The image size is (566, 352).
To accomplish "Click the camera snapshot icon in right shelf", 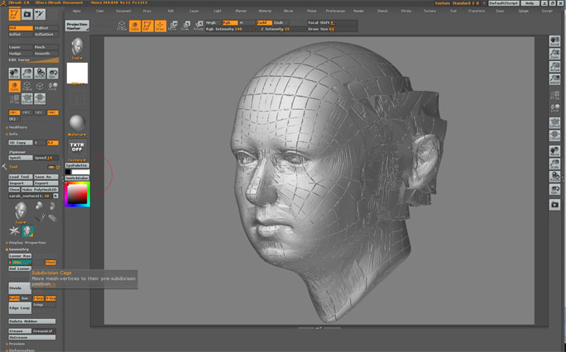I will tap(554, 205).
